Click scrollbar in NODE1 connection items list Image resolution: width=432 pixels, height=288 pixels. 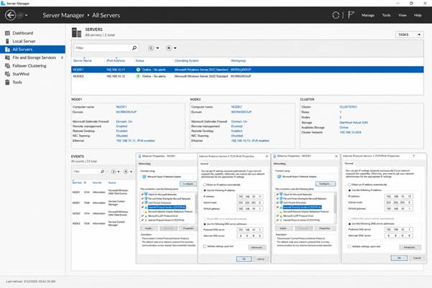[196, 203]
